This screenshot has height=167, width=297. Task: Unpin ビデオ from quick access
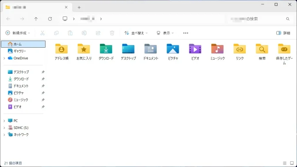click(43, 107)
